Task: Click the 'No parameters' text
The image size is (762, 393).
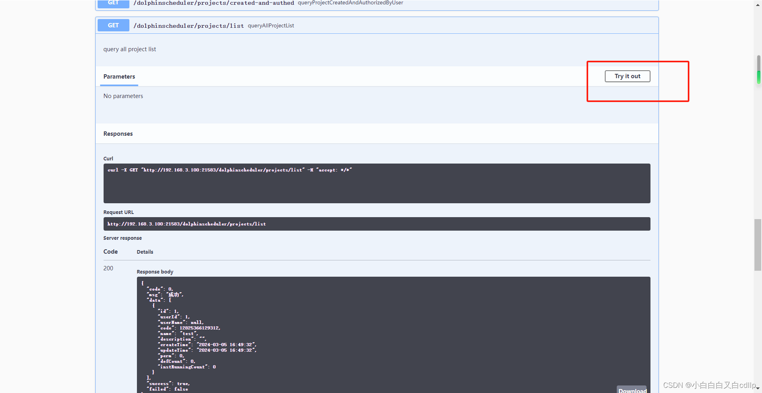Action: coord(123,96)
